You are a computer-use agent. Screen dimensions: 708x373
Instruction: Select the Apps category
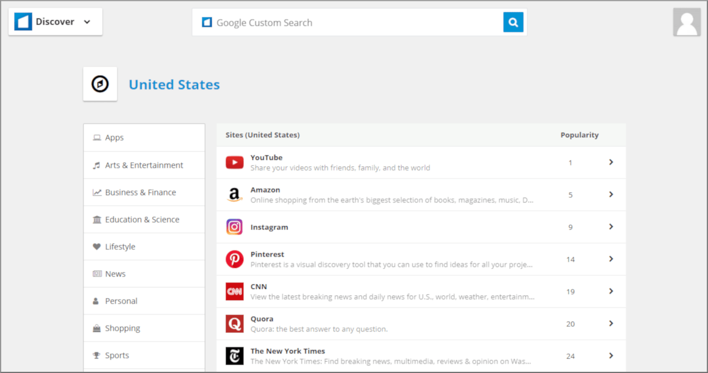pos(144,137)
